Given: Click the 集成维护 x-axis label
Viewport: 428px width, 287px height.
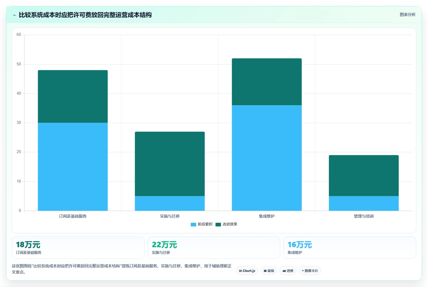Looking at the screenshot, I should pos(267,216).
